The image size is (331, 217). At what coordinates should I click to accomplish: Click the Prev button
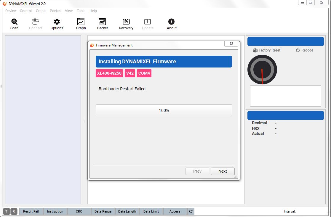pyautogui.click(x=197, y=171)
